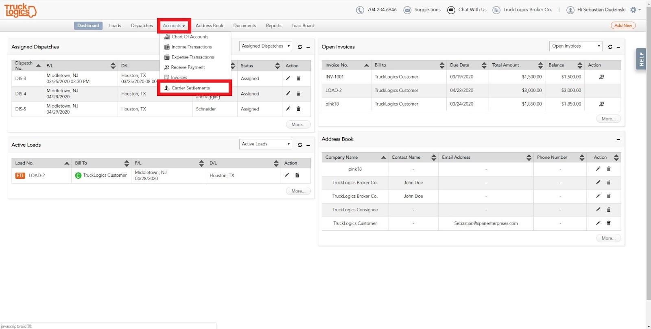The height and width of the screenshot is (329, 651).
Task: Collapse the Open Invoices widget
Action: [x=618, y=47]
